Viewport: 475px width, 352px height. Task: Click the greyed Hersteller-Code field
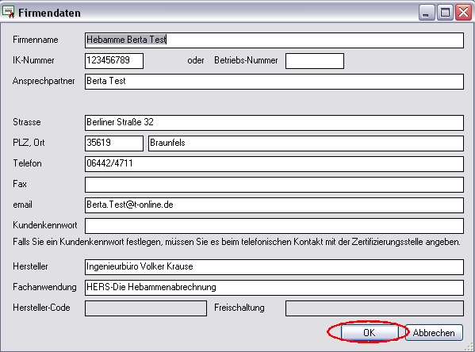(146, 308)
